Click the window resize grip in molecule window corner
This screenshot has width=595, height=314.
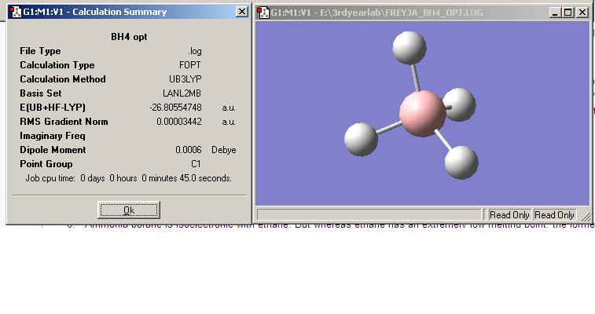(586, 216)
